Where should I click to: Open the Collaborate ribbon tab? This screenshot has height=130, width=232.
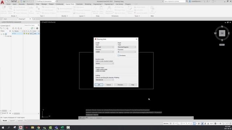pyautogui.click(x=59, y=4)
